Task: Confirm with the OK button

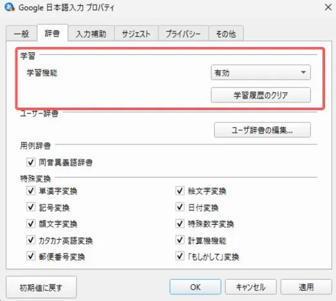Action: tap(195, 287)
